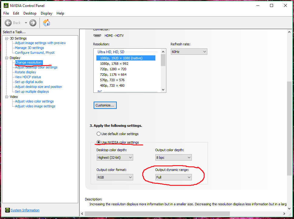
Task: Open the Display menu
Action: coord(47,13)
